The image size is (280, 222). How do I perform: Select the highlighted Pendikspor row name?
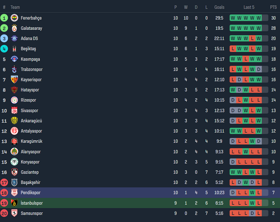(x=31, y=193)
